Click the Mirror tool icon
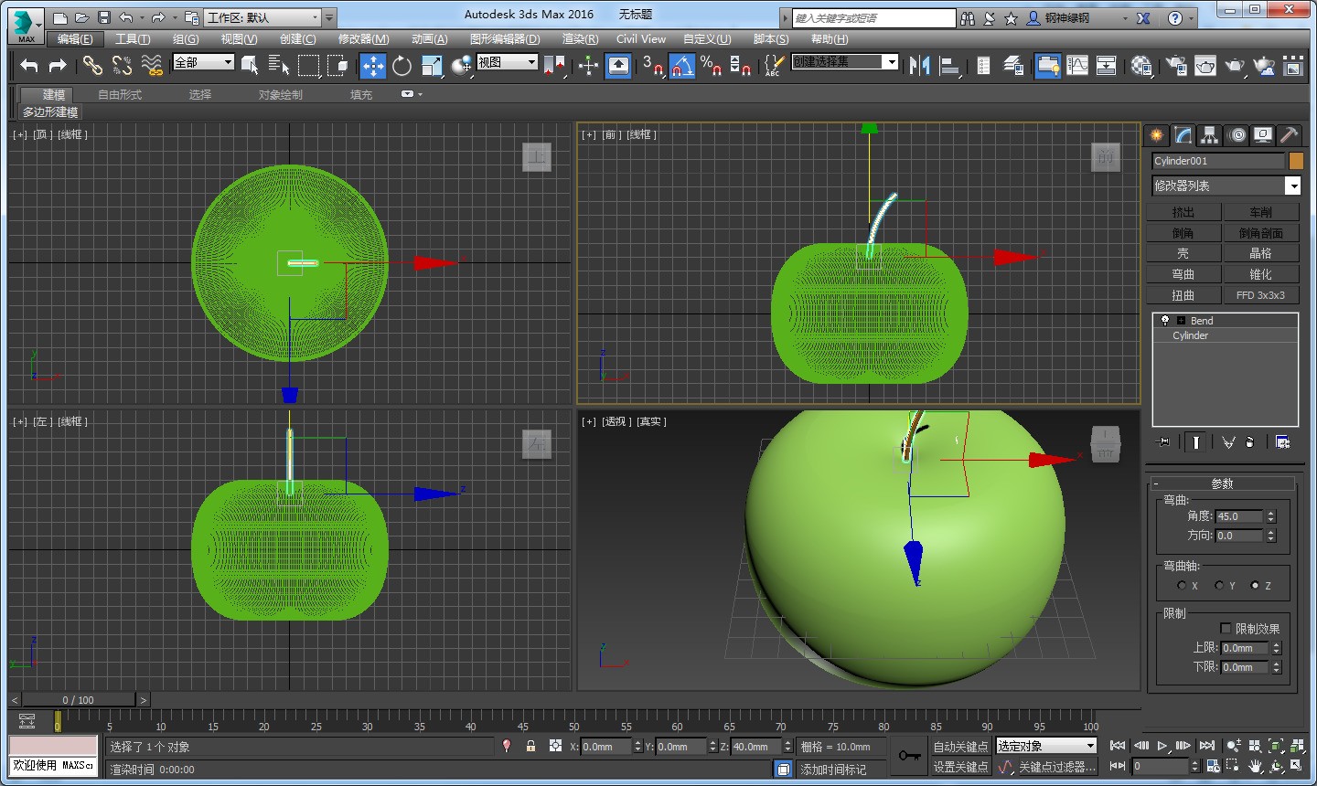Image resolution: width=1317 pixels, height=786 pixels. coord(919,65)
